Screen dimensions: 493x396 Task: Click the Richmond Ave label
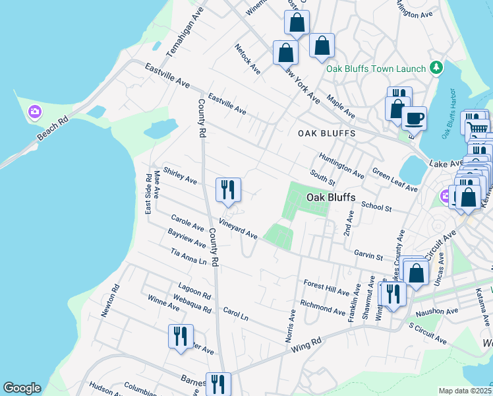[x=322, y=308]
